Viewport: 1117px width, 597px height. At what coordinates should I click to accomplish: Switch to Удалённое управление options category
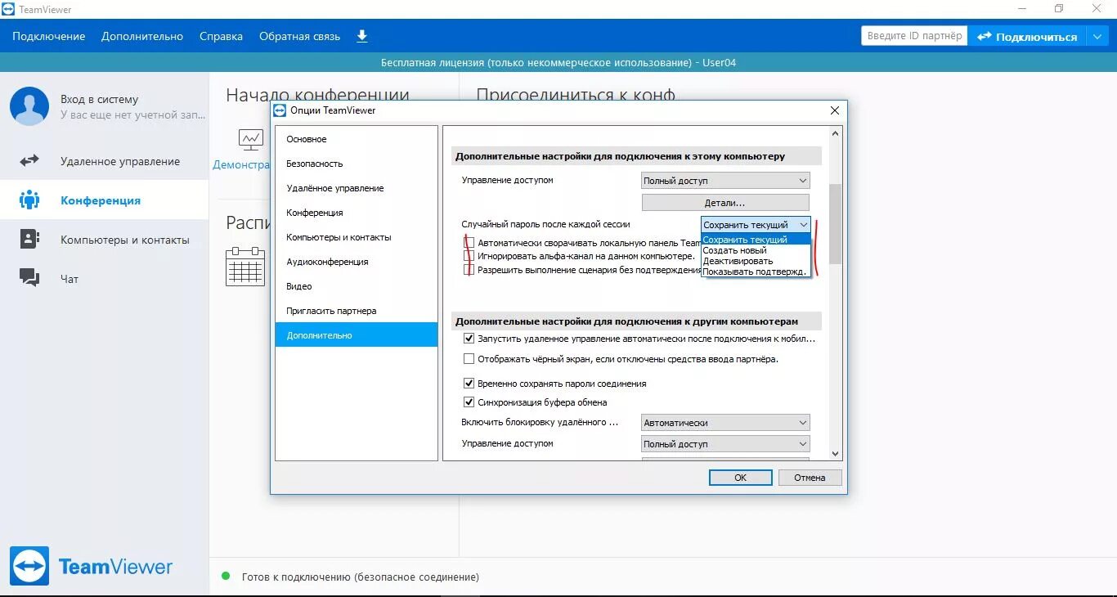coord(357,188)
